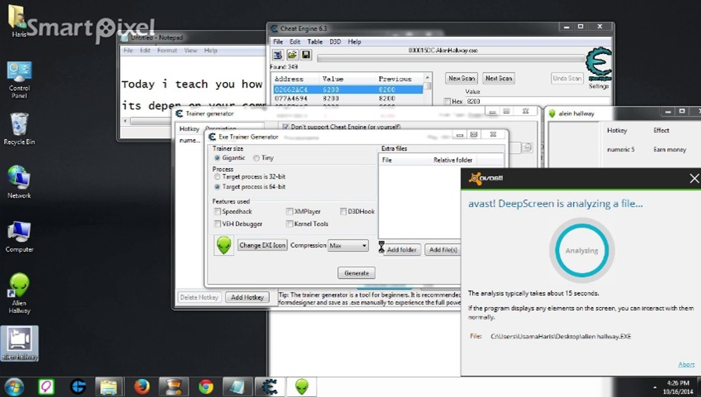Click the Previous column header
701x397 pixels.
(x=396, y=79)
